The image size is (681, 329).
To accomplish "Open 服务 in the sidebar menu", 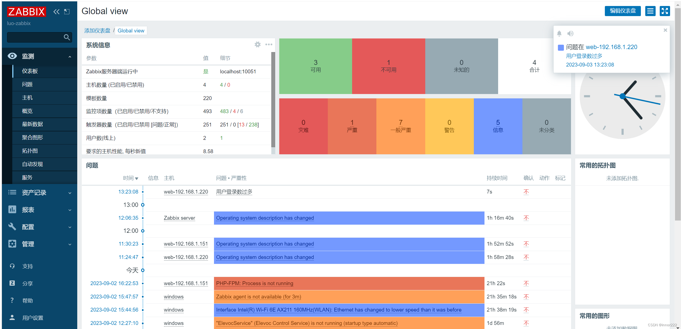I will coord(45,177).
